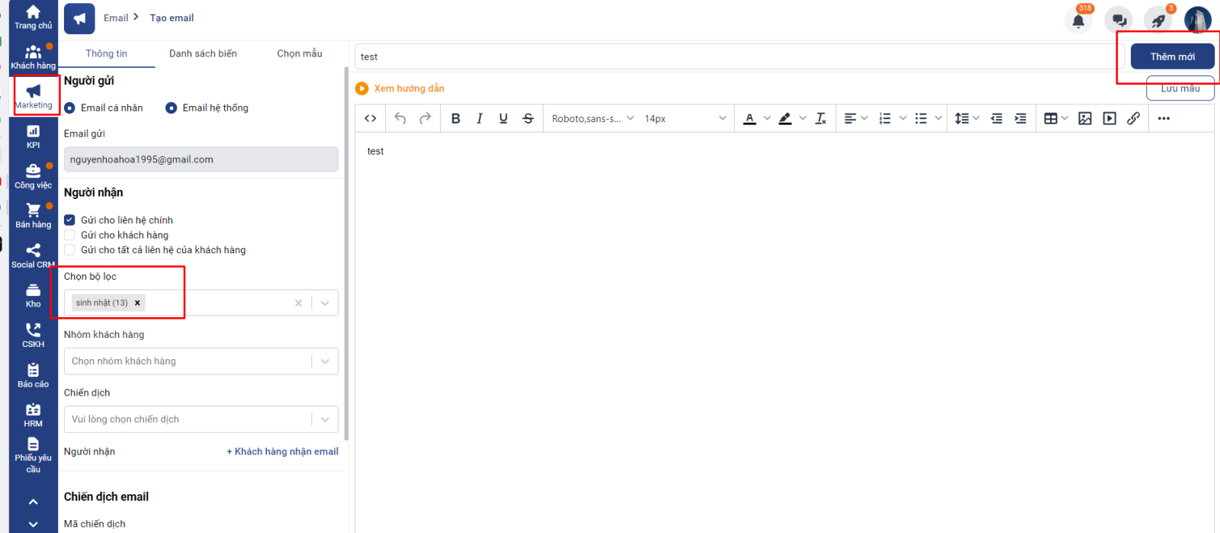Expand Nhóm khách hàng dropdown
The image size is (1220, 533).
click(x=325, y=361)
